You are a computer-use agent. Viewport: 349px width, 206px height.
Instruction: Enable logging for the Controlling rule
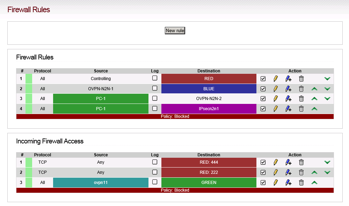click(x=155, y=78)
